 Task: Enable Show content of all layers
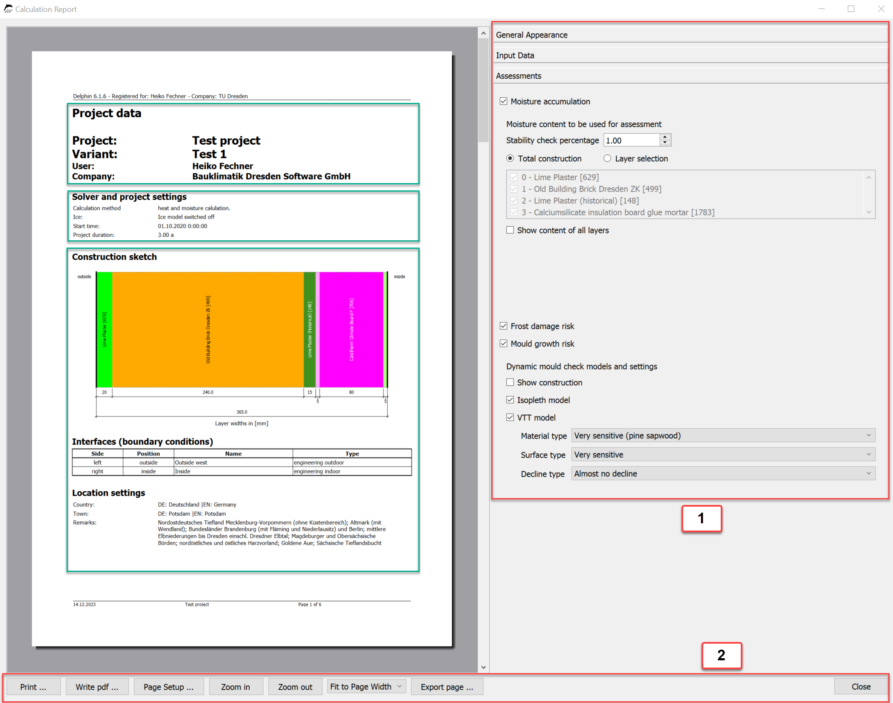coord(510,230)
